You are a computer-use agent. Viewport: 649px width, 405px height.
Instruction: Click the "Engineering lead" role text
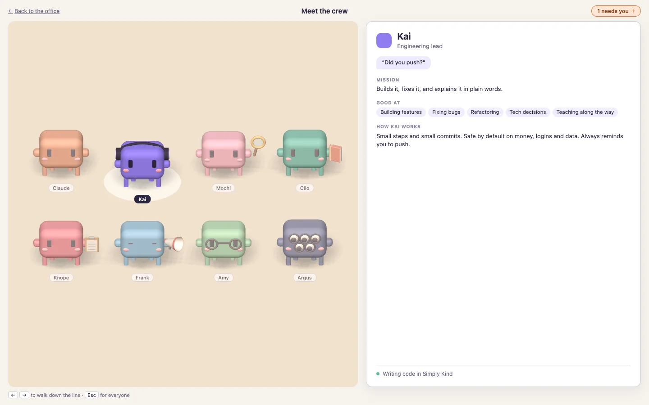(x=420, y=46)
